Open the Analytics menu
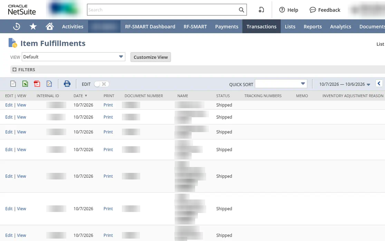Image resolution: width=385 pixels, height=241 pixels. tap(340, 27)
